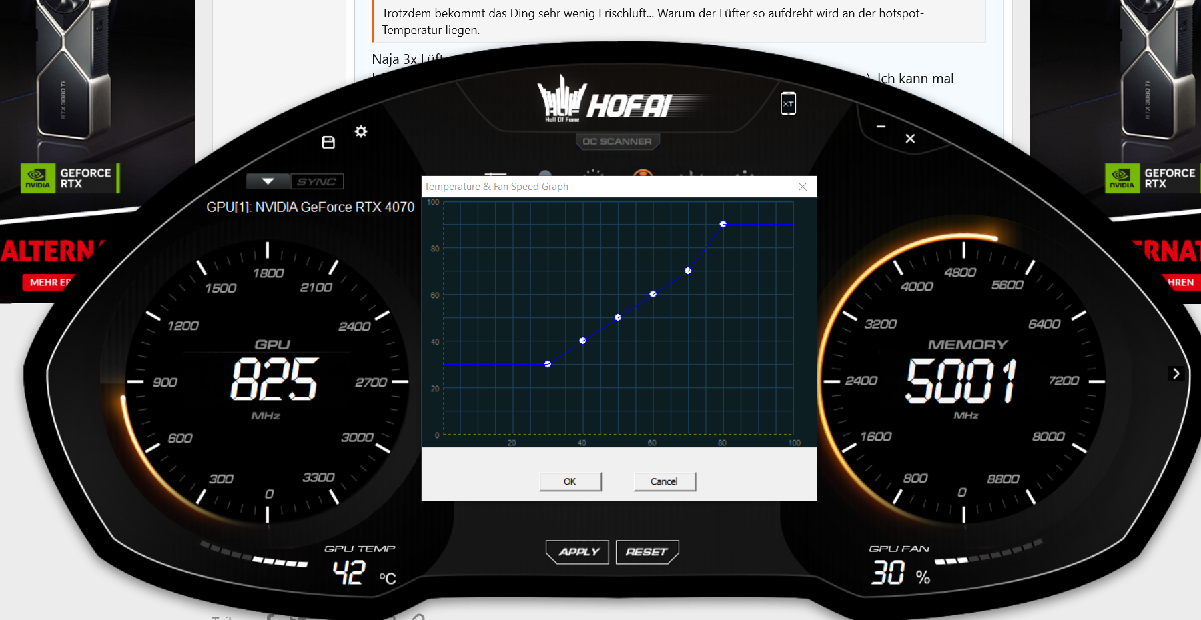Click the orange fan tab icon behind dialog
The image size is (1201, 620).
[x=643, y=173]
